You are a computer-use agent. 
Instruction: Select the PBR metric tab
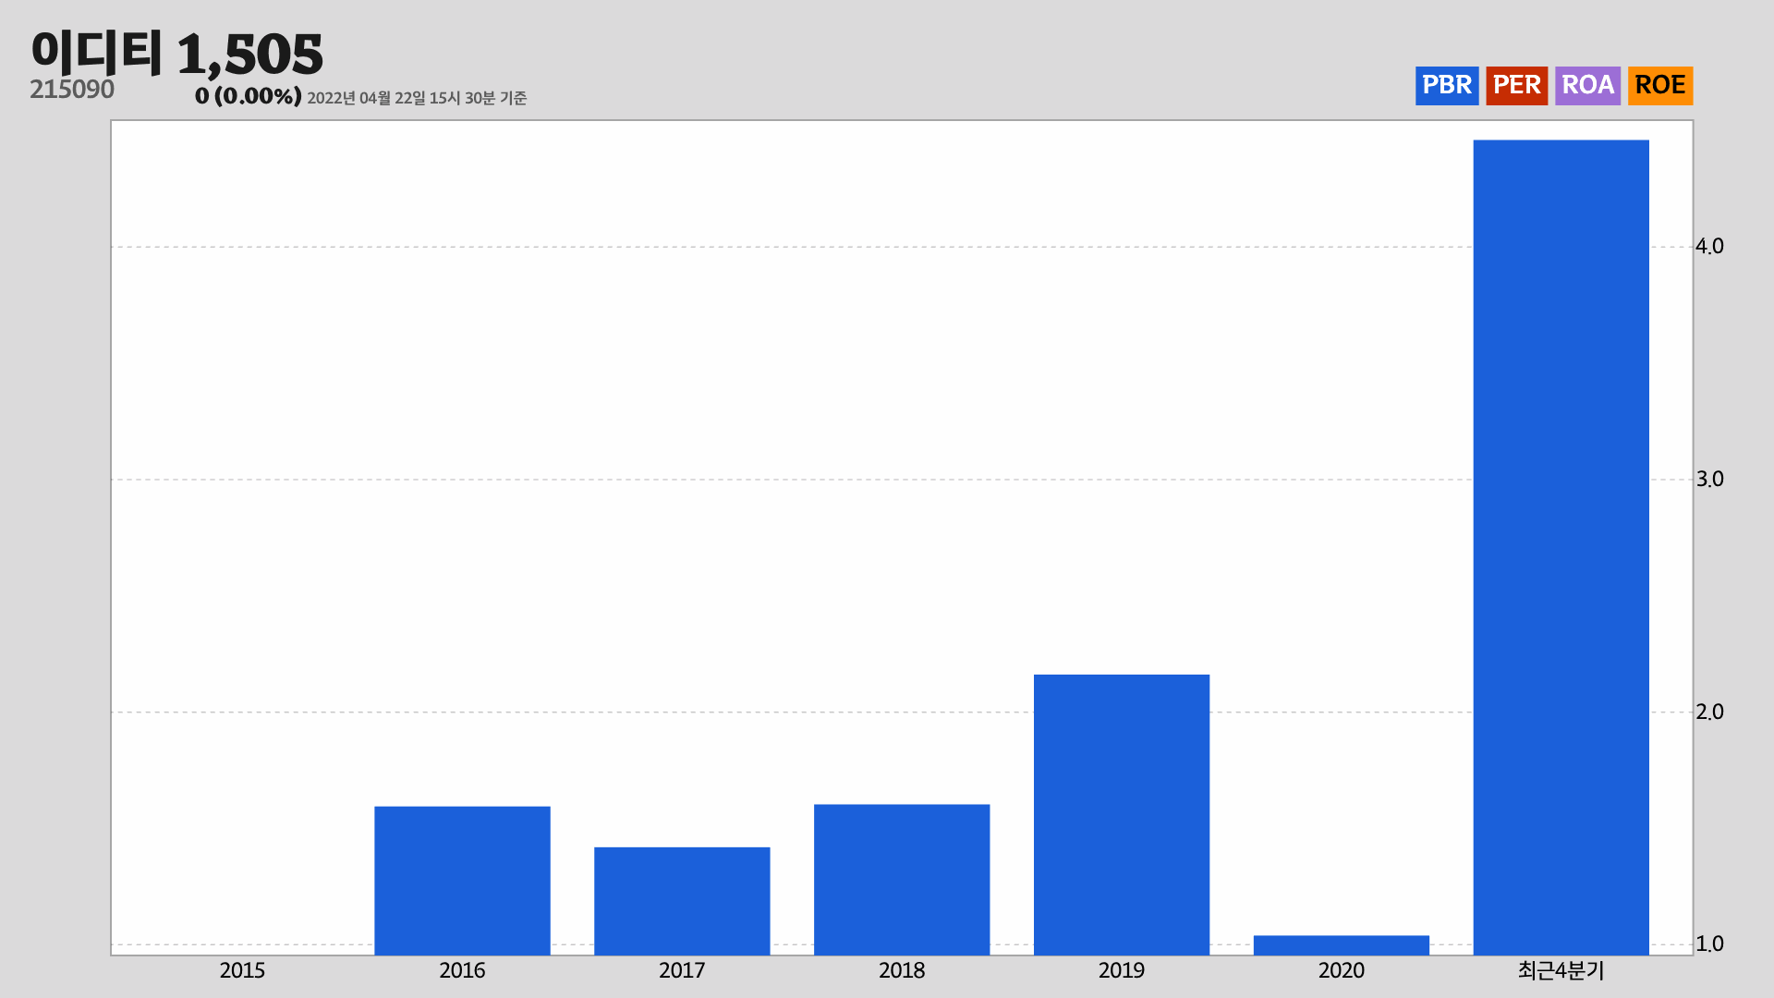coord(1447,85)
